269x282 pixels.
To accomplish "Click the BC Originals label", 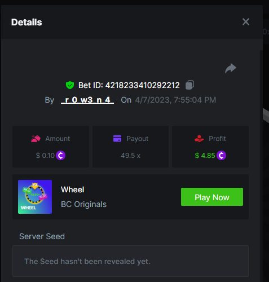I will point(83,204).
